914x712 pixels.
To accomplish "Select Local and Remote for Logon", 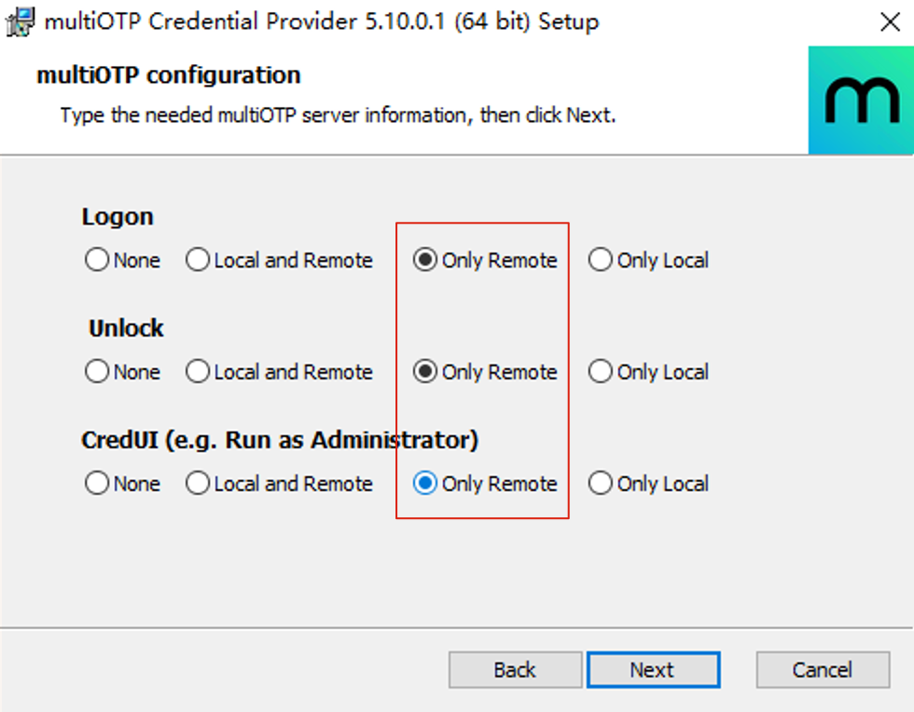I will (198, 260).
